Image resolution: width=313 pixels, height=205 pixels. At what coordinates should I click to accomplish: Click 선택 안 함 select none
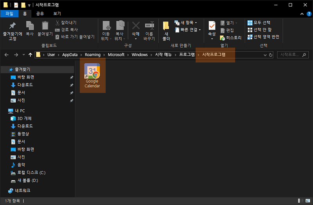[259, 30]
